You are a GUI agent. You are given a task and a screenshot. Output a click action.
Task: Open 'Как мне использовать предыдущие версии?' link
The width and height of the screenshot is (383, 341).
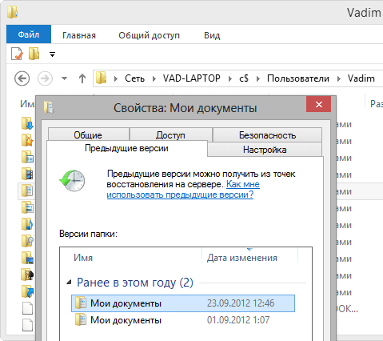tap(183, 190)
